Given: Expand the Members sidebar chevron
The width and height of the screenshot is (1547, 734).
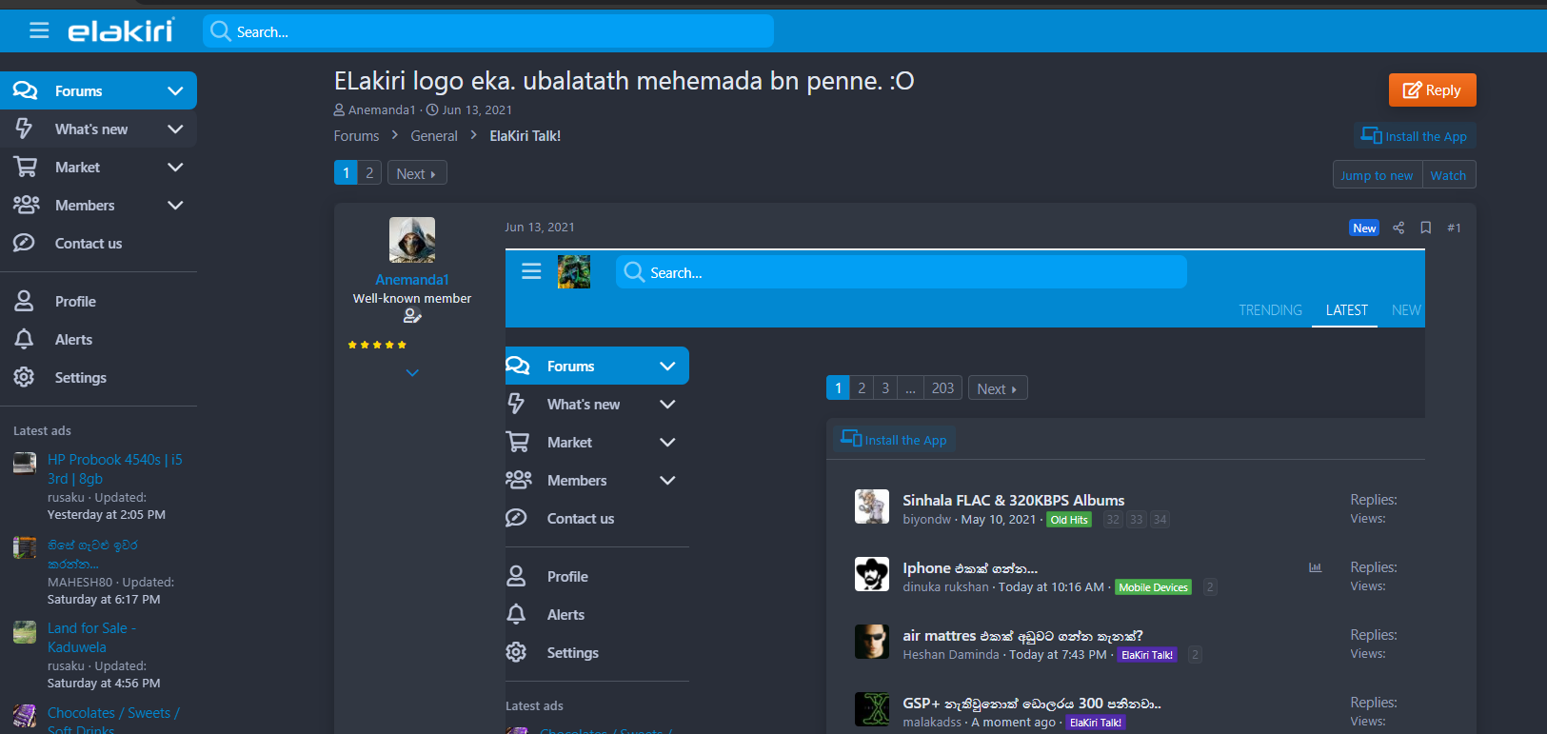Looking at the screenshot, I should coord(175,206).
